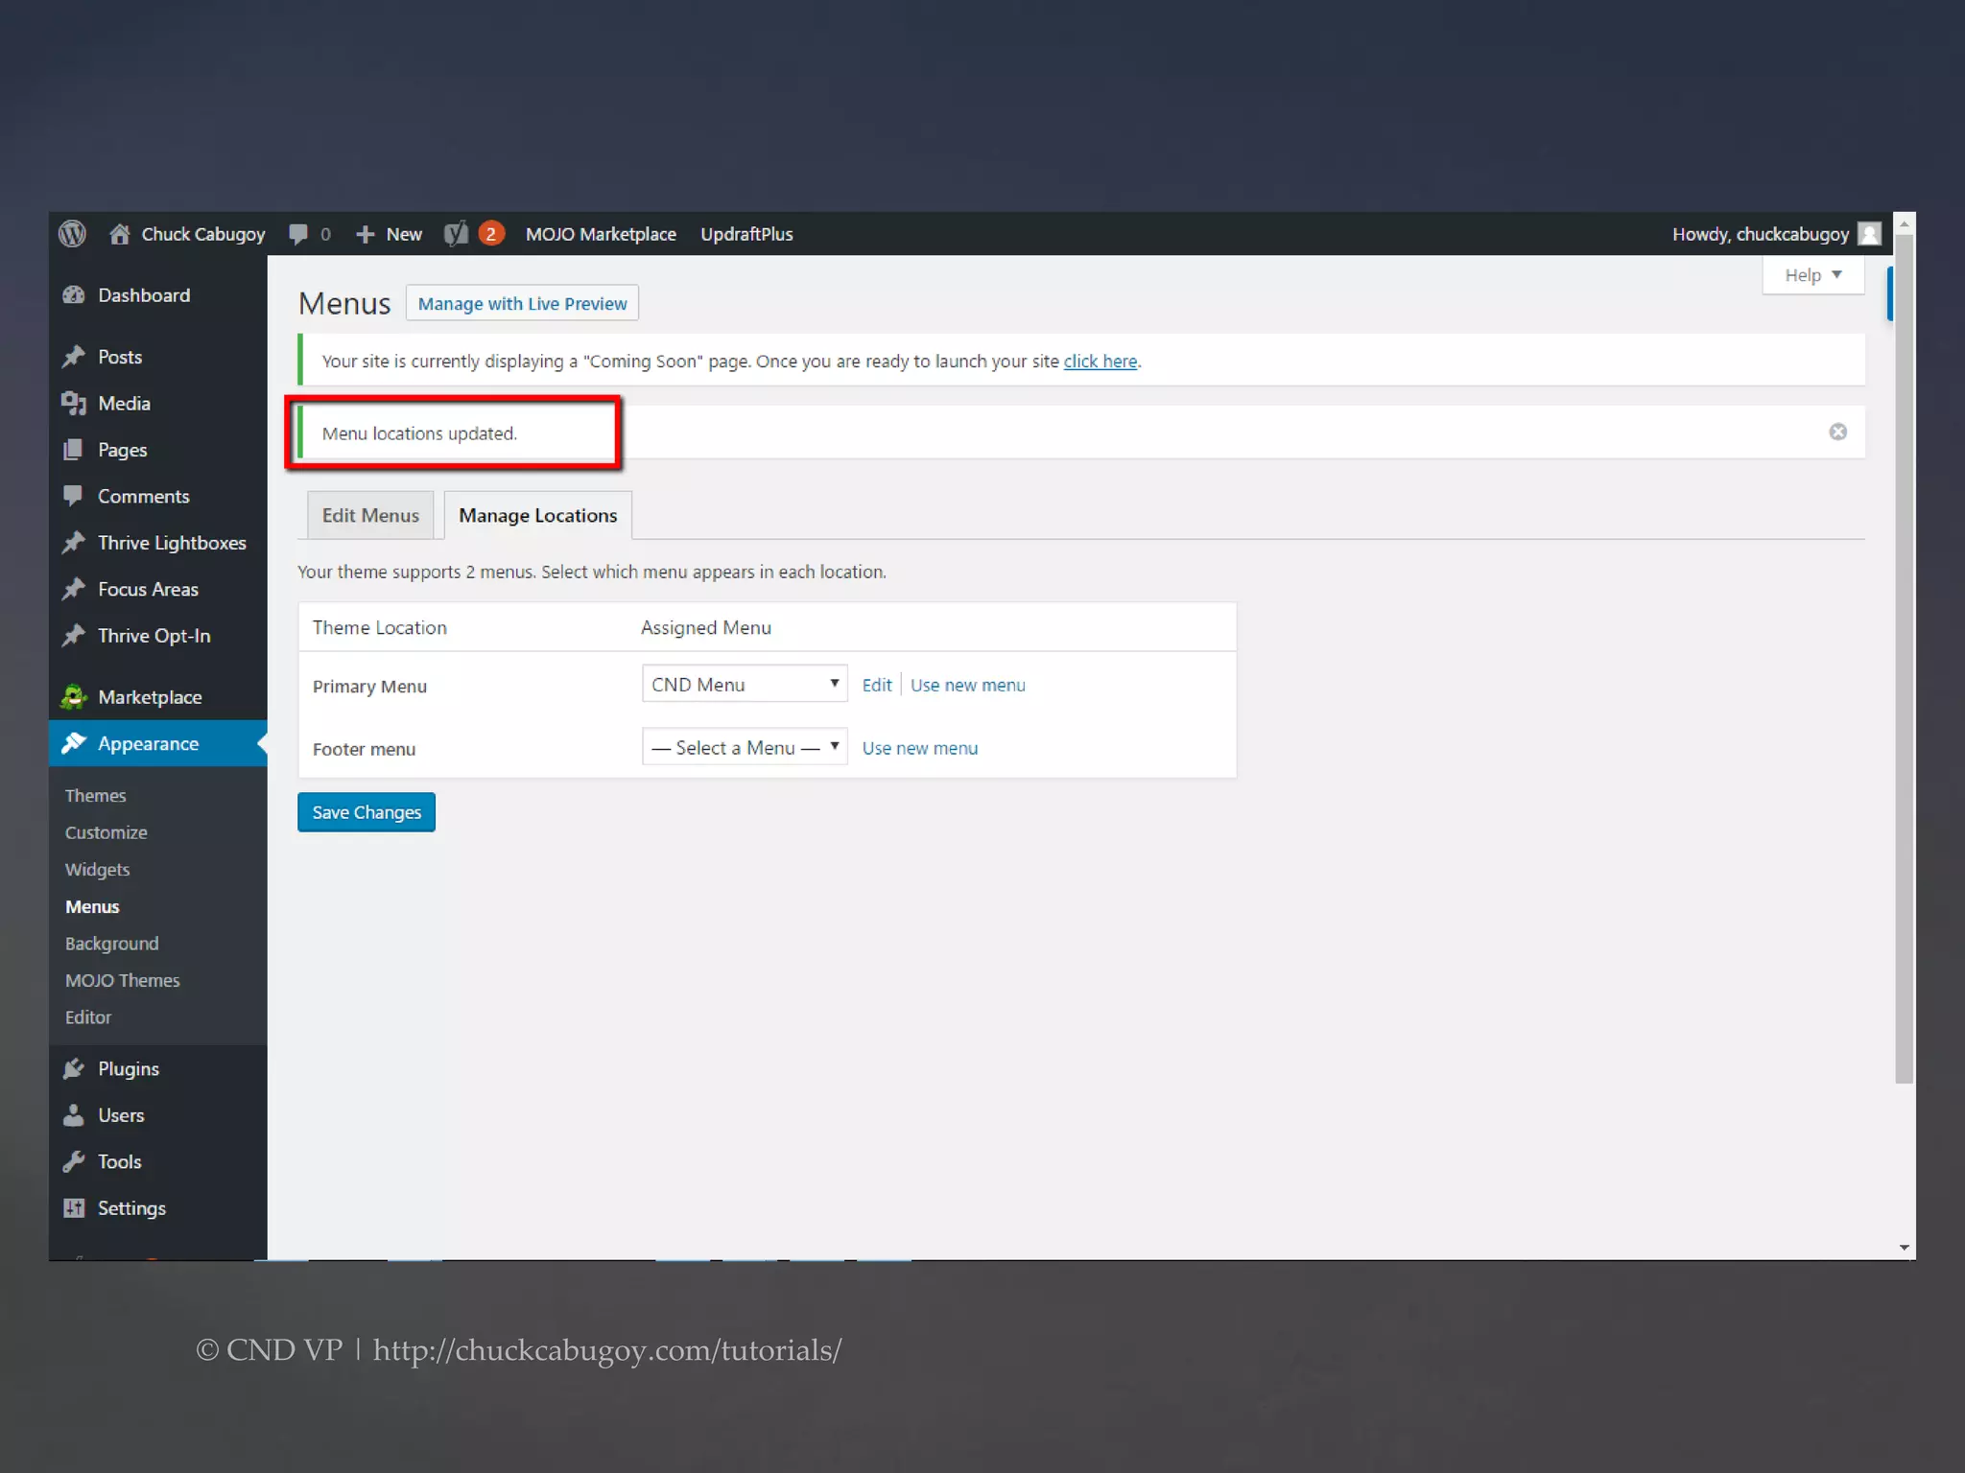Click the Posts pin icon
Screen dimensions: 1965x1473
[74, 357]
